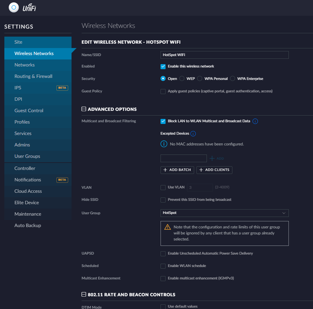Check Prevent this SSID from being broadcast
Viewport: 313px width, 309px height.
163,200
